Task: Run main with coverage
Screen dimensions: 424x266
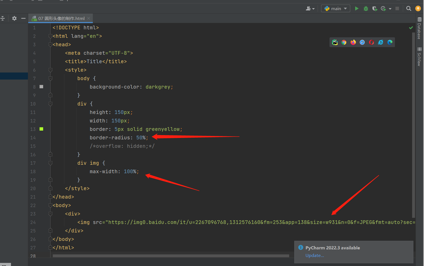Action: pos(375,8)
